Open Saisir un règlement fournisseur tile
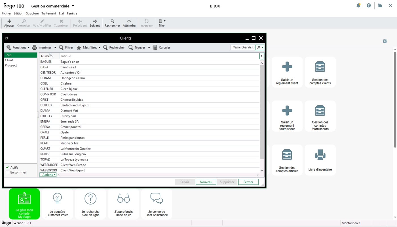The width and height of the screenshot is (397, 227). point(287,116)
